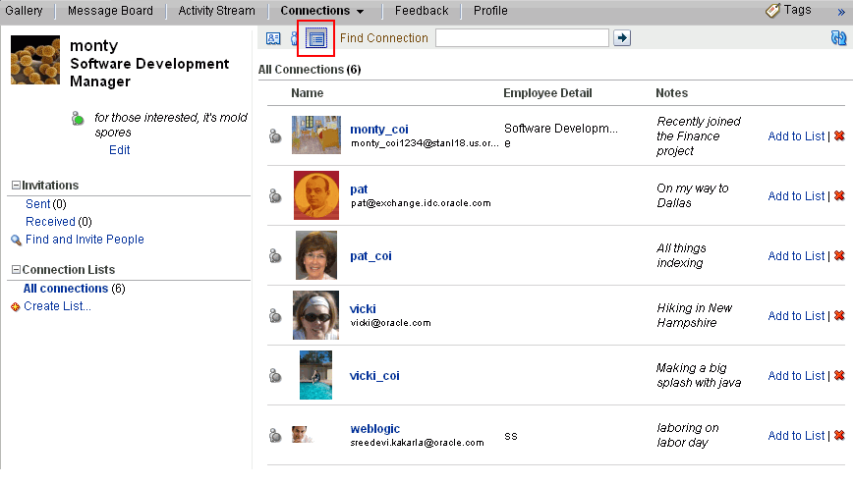
Task: Open the Activity Stream tab
Action: 216,11
